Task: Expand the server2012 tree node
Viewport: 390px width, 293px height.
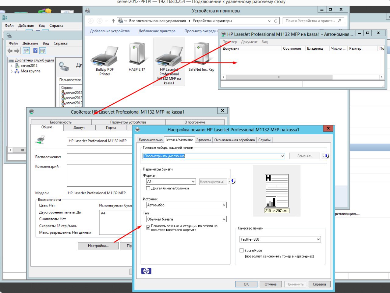Action: tap(12, 66)
